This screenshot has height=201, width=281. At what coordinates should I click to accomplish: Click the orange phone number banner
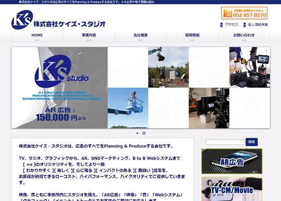click(x=244, y=13)
